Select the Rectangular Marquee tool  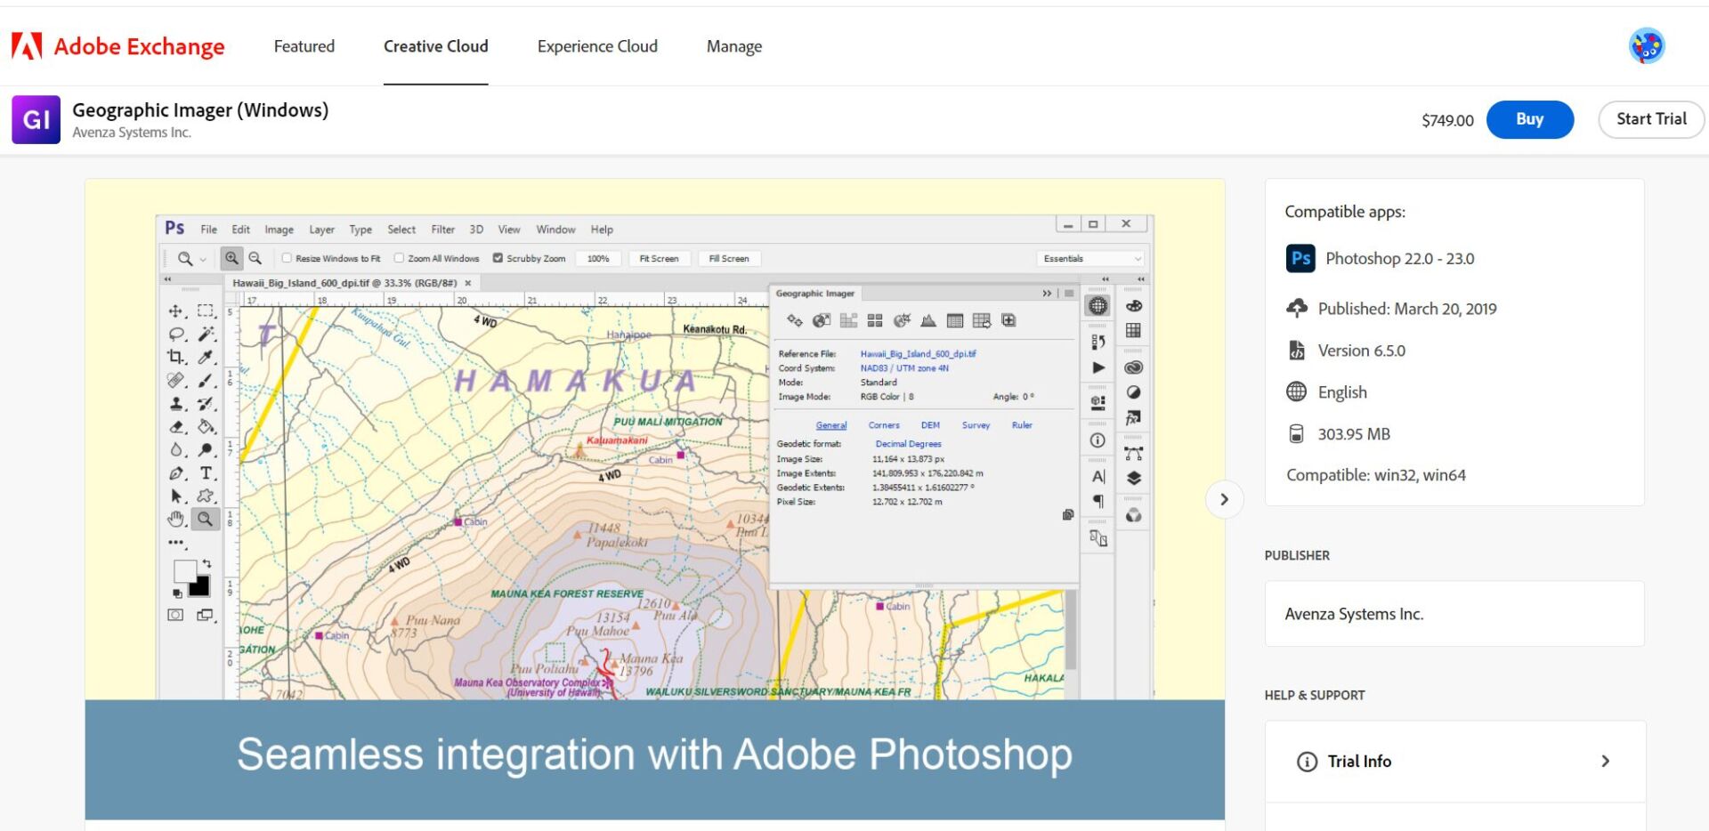[x=206, y=311]
